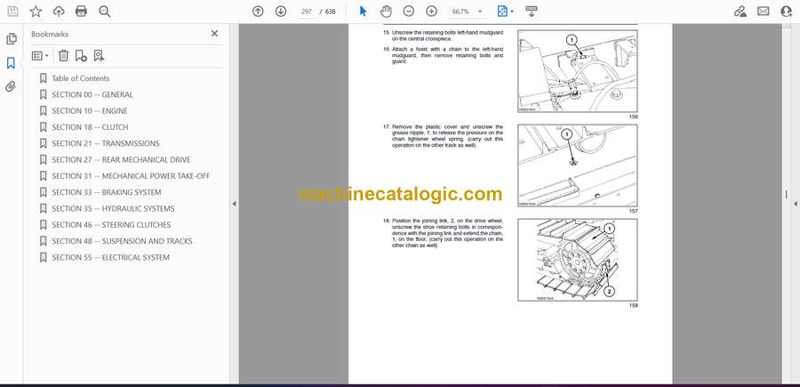
Task: Open SECTION 35 -- HYDRAULIC SYSTEMS bookmark
Action: click(x=113, y=209)
